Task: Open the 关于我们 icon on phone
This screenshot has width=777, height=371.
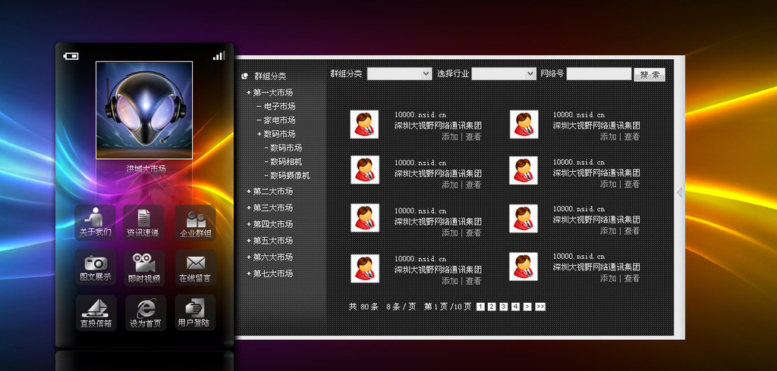Action: tap(95, 222)
